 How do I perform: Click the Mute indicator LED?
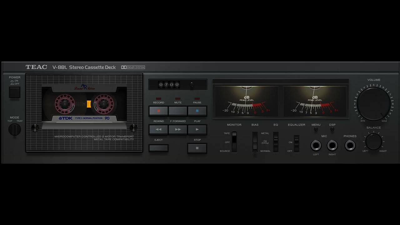(178, 98)
